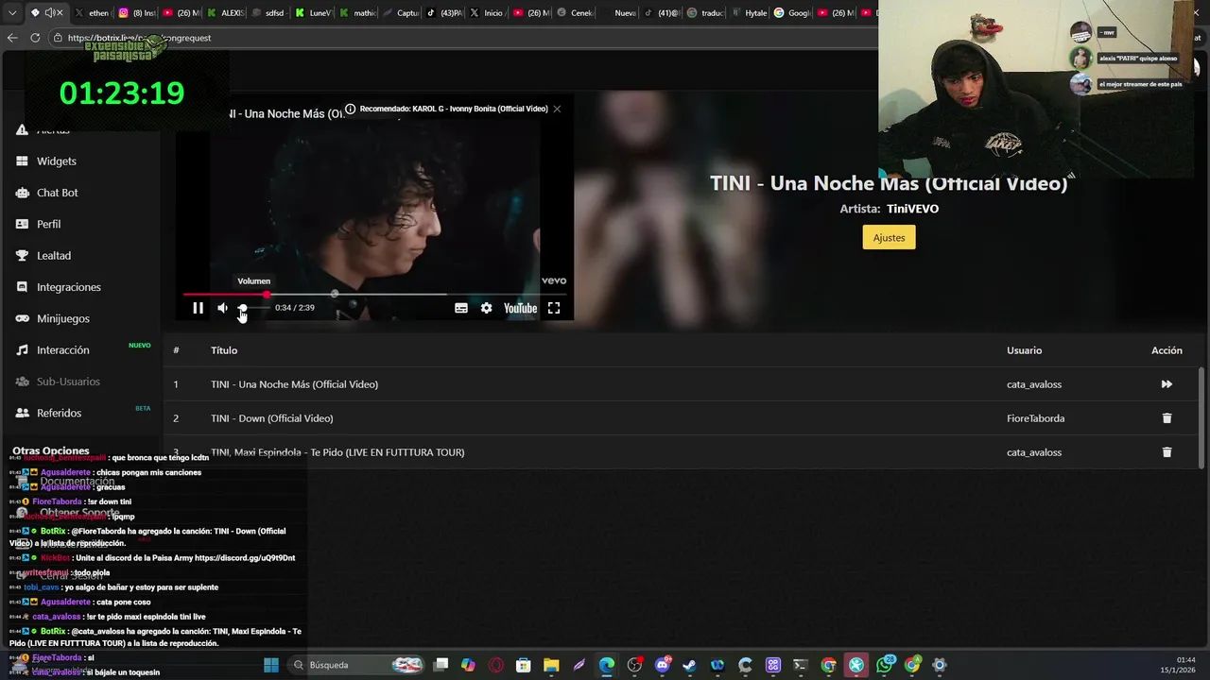Open the tab list dropdown arrow
This screenshot has width=1210, height=680.
coord(12,13)
